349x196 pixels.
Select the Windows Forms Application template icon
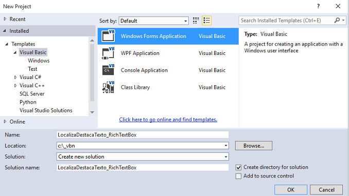(108, 36)
